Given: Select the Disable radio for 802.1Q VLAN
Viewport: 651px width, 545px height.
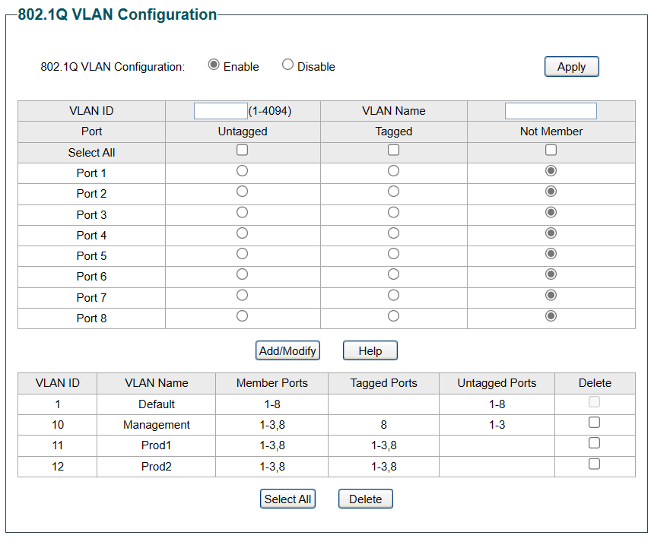Looking at the screenshot, I should 287,65.
